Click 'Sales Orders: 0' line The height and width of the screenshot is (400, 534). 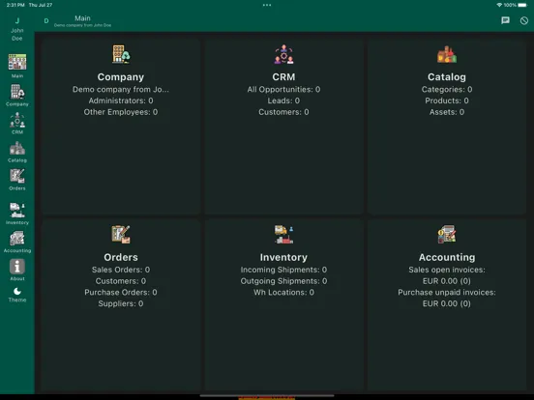pos(121,270)
